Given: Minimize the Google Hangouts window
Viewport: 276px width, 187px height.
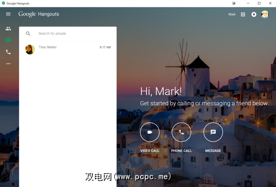Looking at the screenshot, I should 248,3.
